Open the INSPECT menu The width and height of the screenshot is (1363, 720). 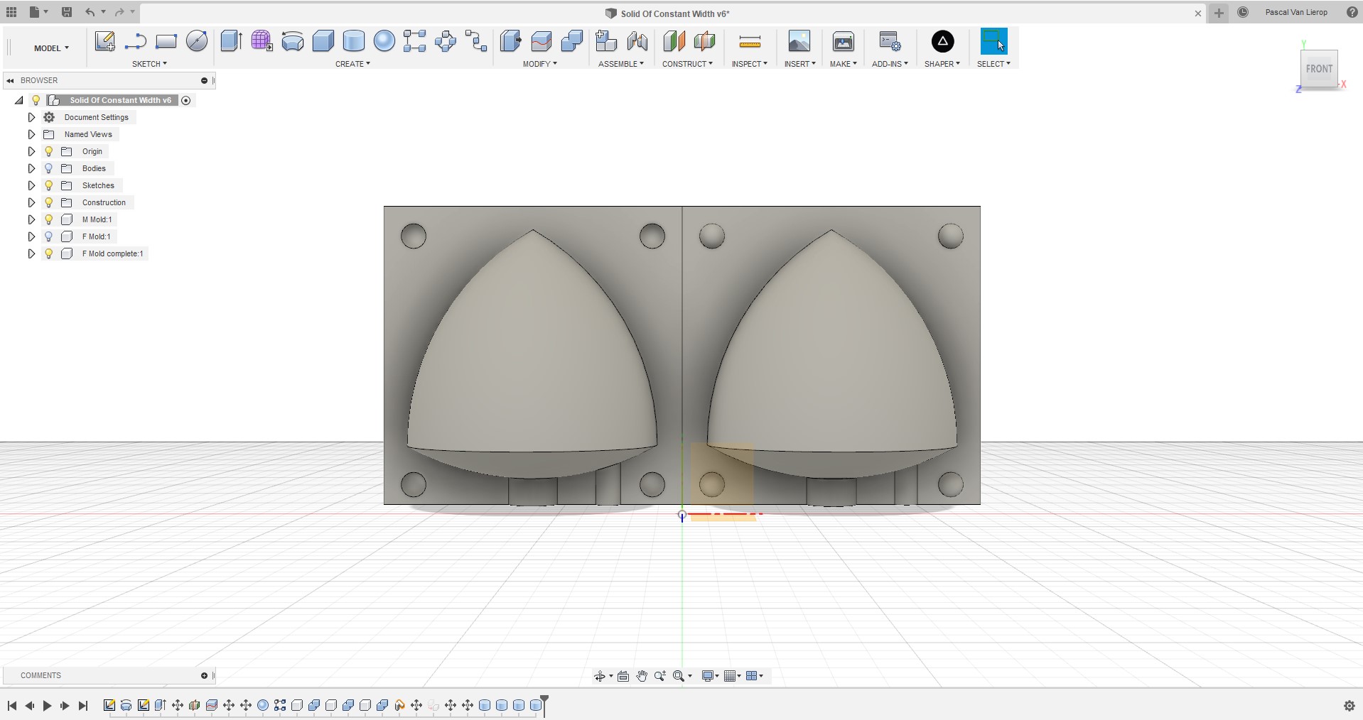[749, 64]
